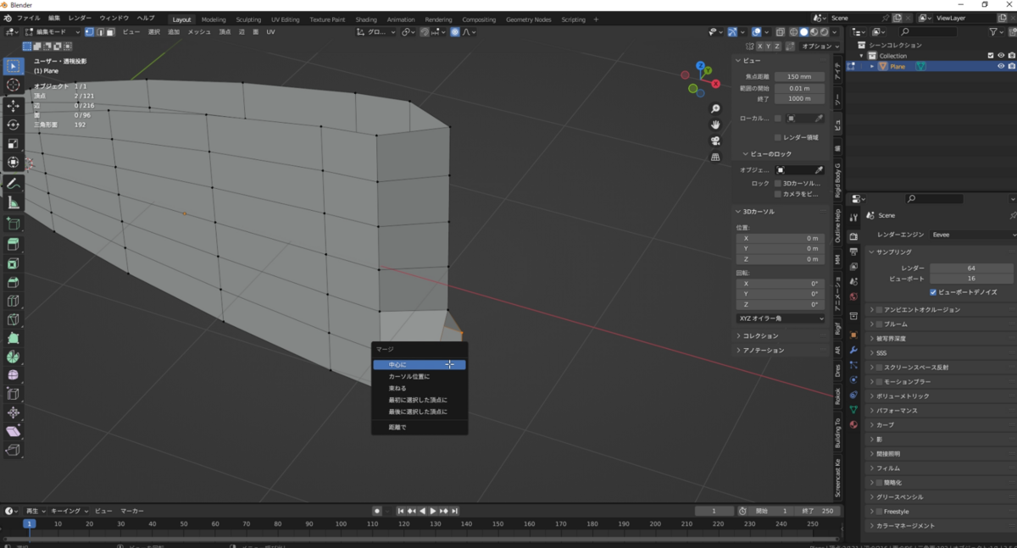The height and width of the screenshot is (548, 1017).
Task: Open XYZ オイラー角 rotation mode dropdown
Action: click(x=780, y=318)
